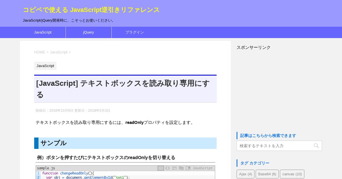Open the canvas (10) tag
The width and height of the screenshot is (342, 179).
point(292,174)
